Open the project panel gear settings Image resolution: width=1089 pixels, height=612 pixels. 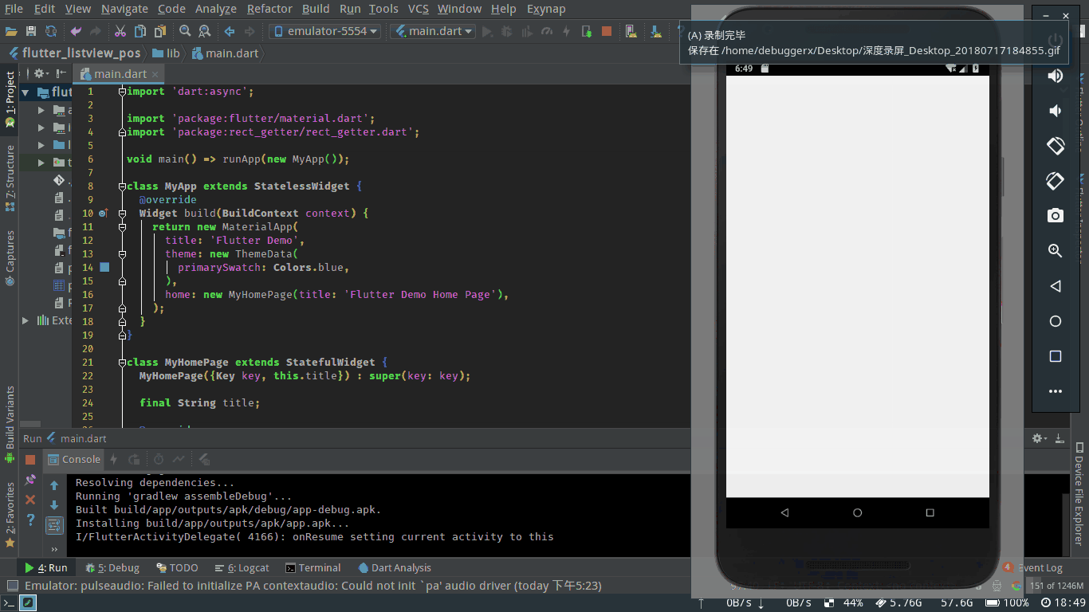tap(39, 73)
